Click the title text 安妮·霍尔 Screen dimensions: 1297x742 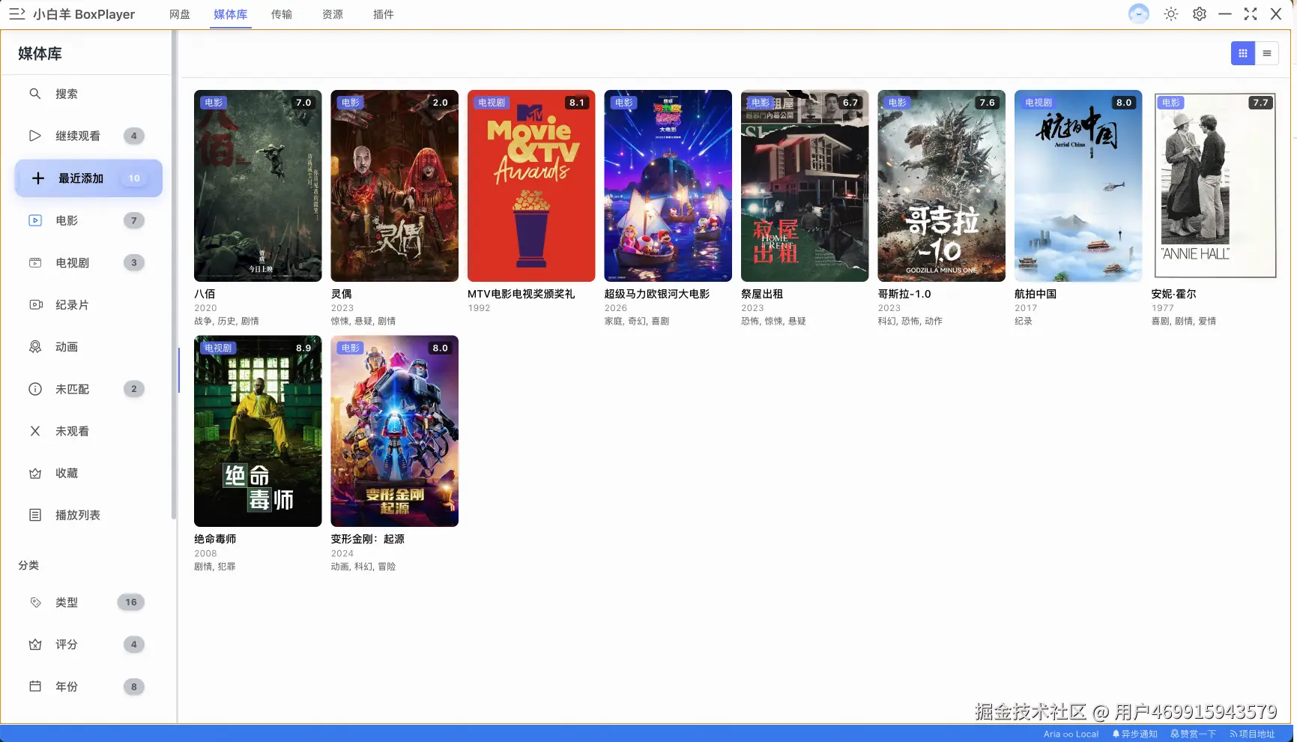pyautogui.click(x=1174, y=294)
